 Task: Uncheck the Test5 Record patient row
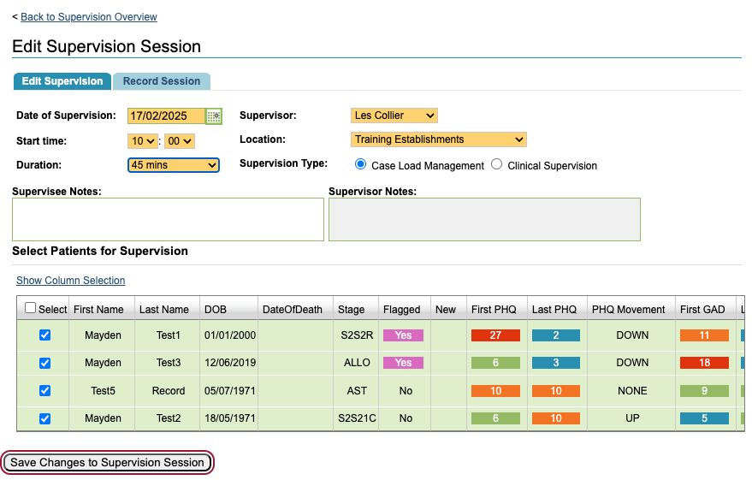tap(45, 391)
